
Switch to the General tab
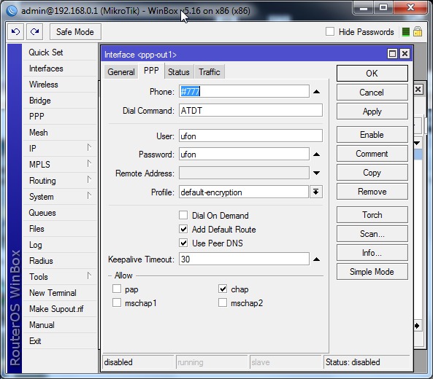(x=121, y=72)
